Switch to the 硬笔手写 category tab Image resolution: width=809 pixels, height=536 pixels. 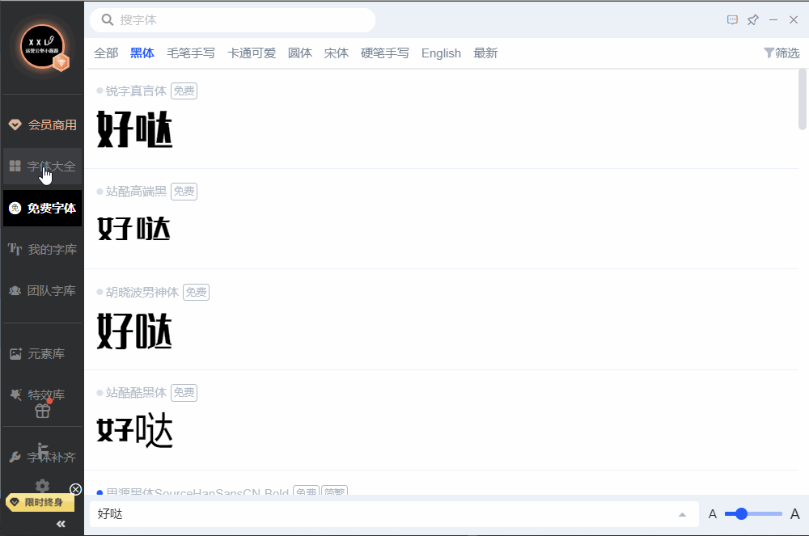[385, 53]
